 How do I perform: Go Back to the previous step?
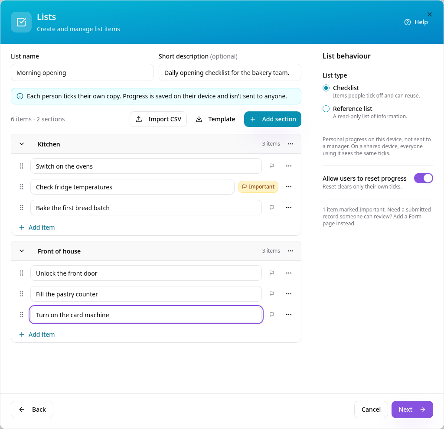click(x=32, y=409)
